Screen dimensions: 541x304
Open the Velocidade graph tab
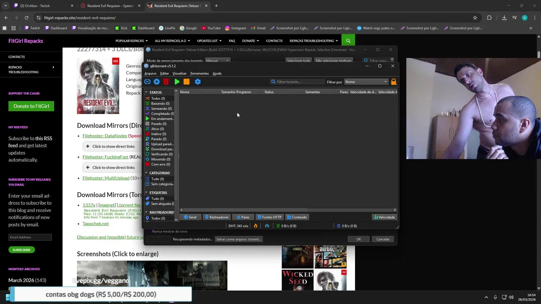[384, 217]
